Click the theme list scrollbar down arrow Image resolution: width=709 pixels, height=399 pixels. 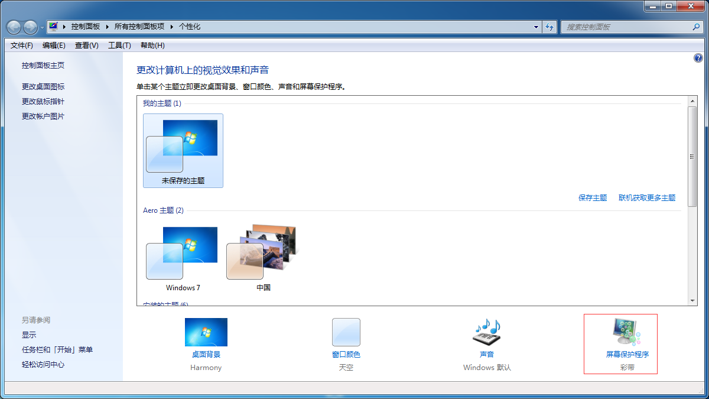click(x=692, y=301)
